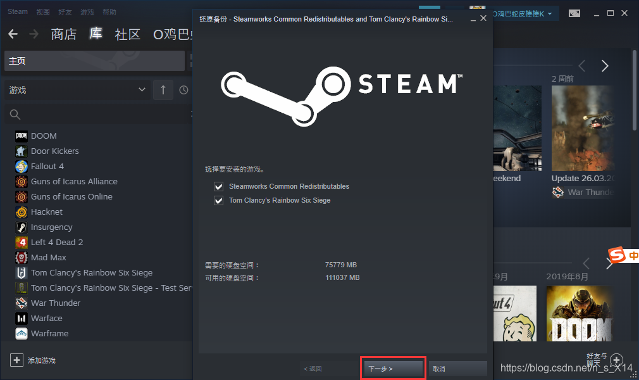Uncheck Steamworks Common Redistributables checkbox
The height and width of the screenshot is (380, 639).
pos(219,187)
